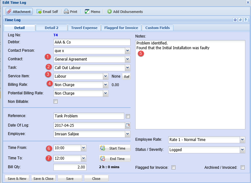
Task: Open the Memo toolbar item
Action: point(87,12)
